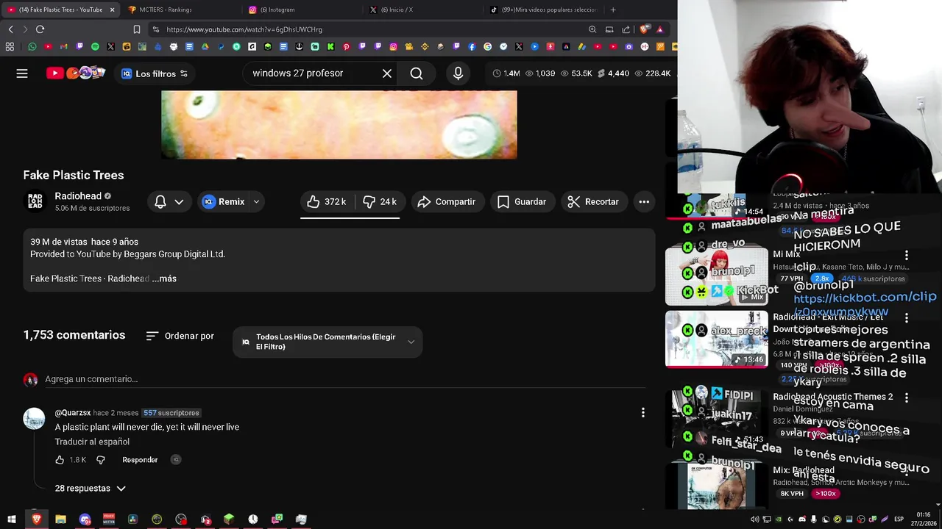The width and height of the screenshot is (942, 529).
Task: Share the video with Compartir
Action: [x=447, y=201]
